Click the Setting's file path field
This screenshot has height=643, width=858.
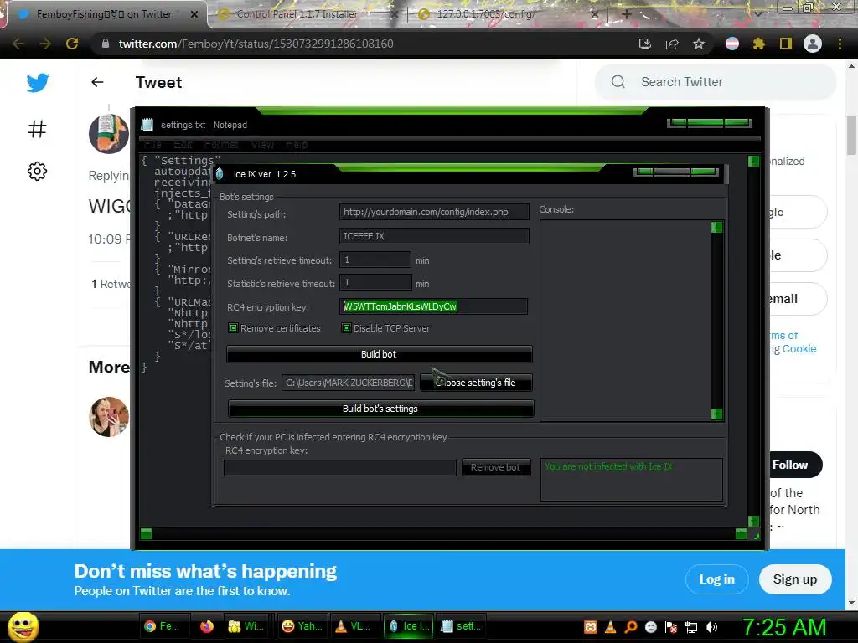349,383
